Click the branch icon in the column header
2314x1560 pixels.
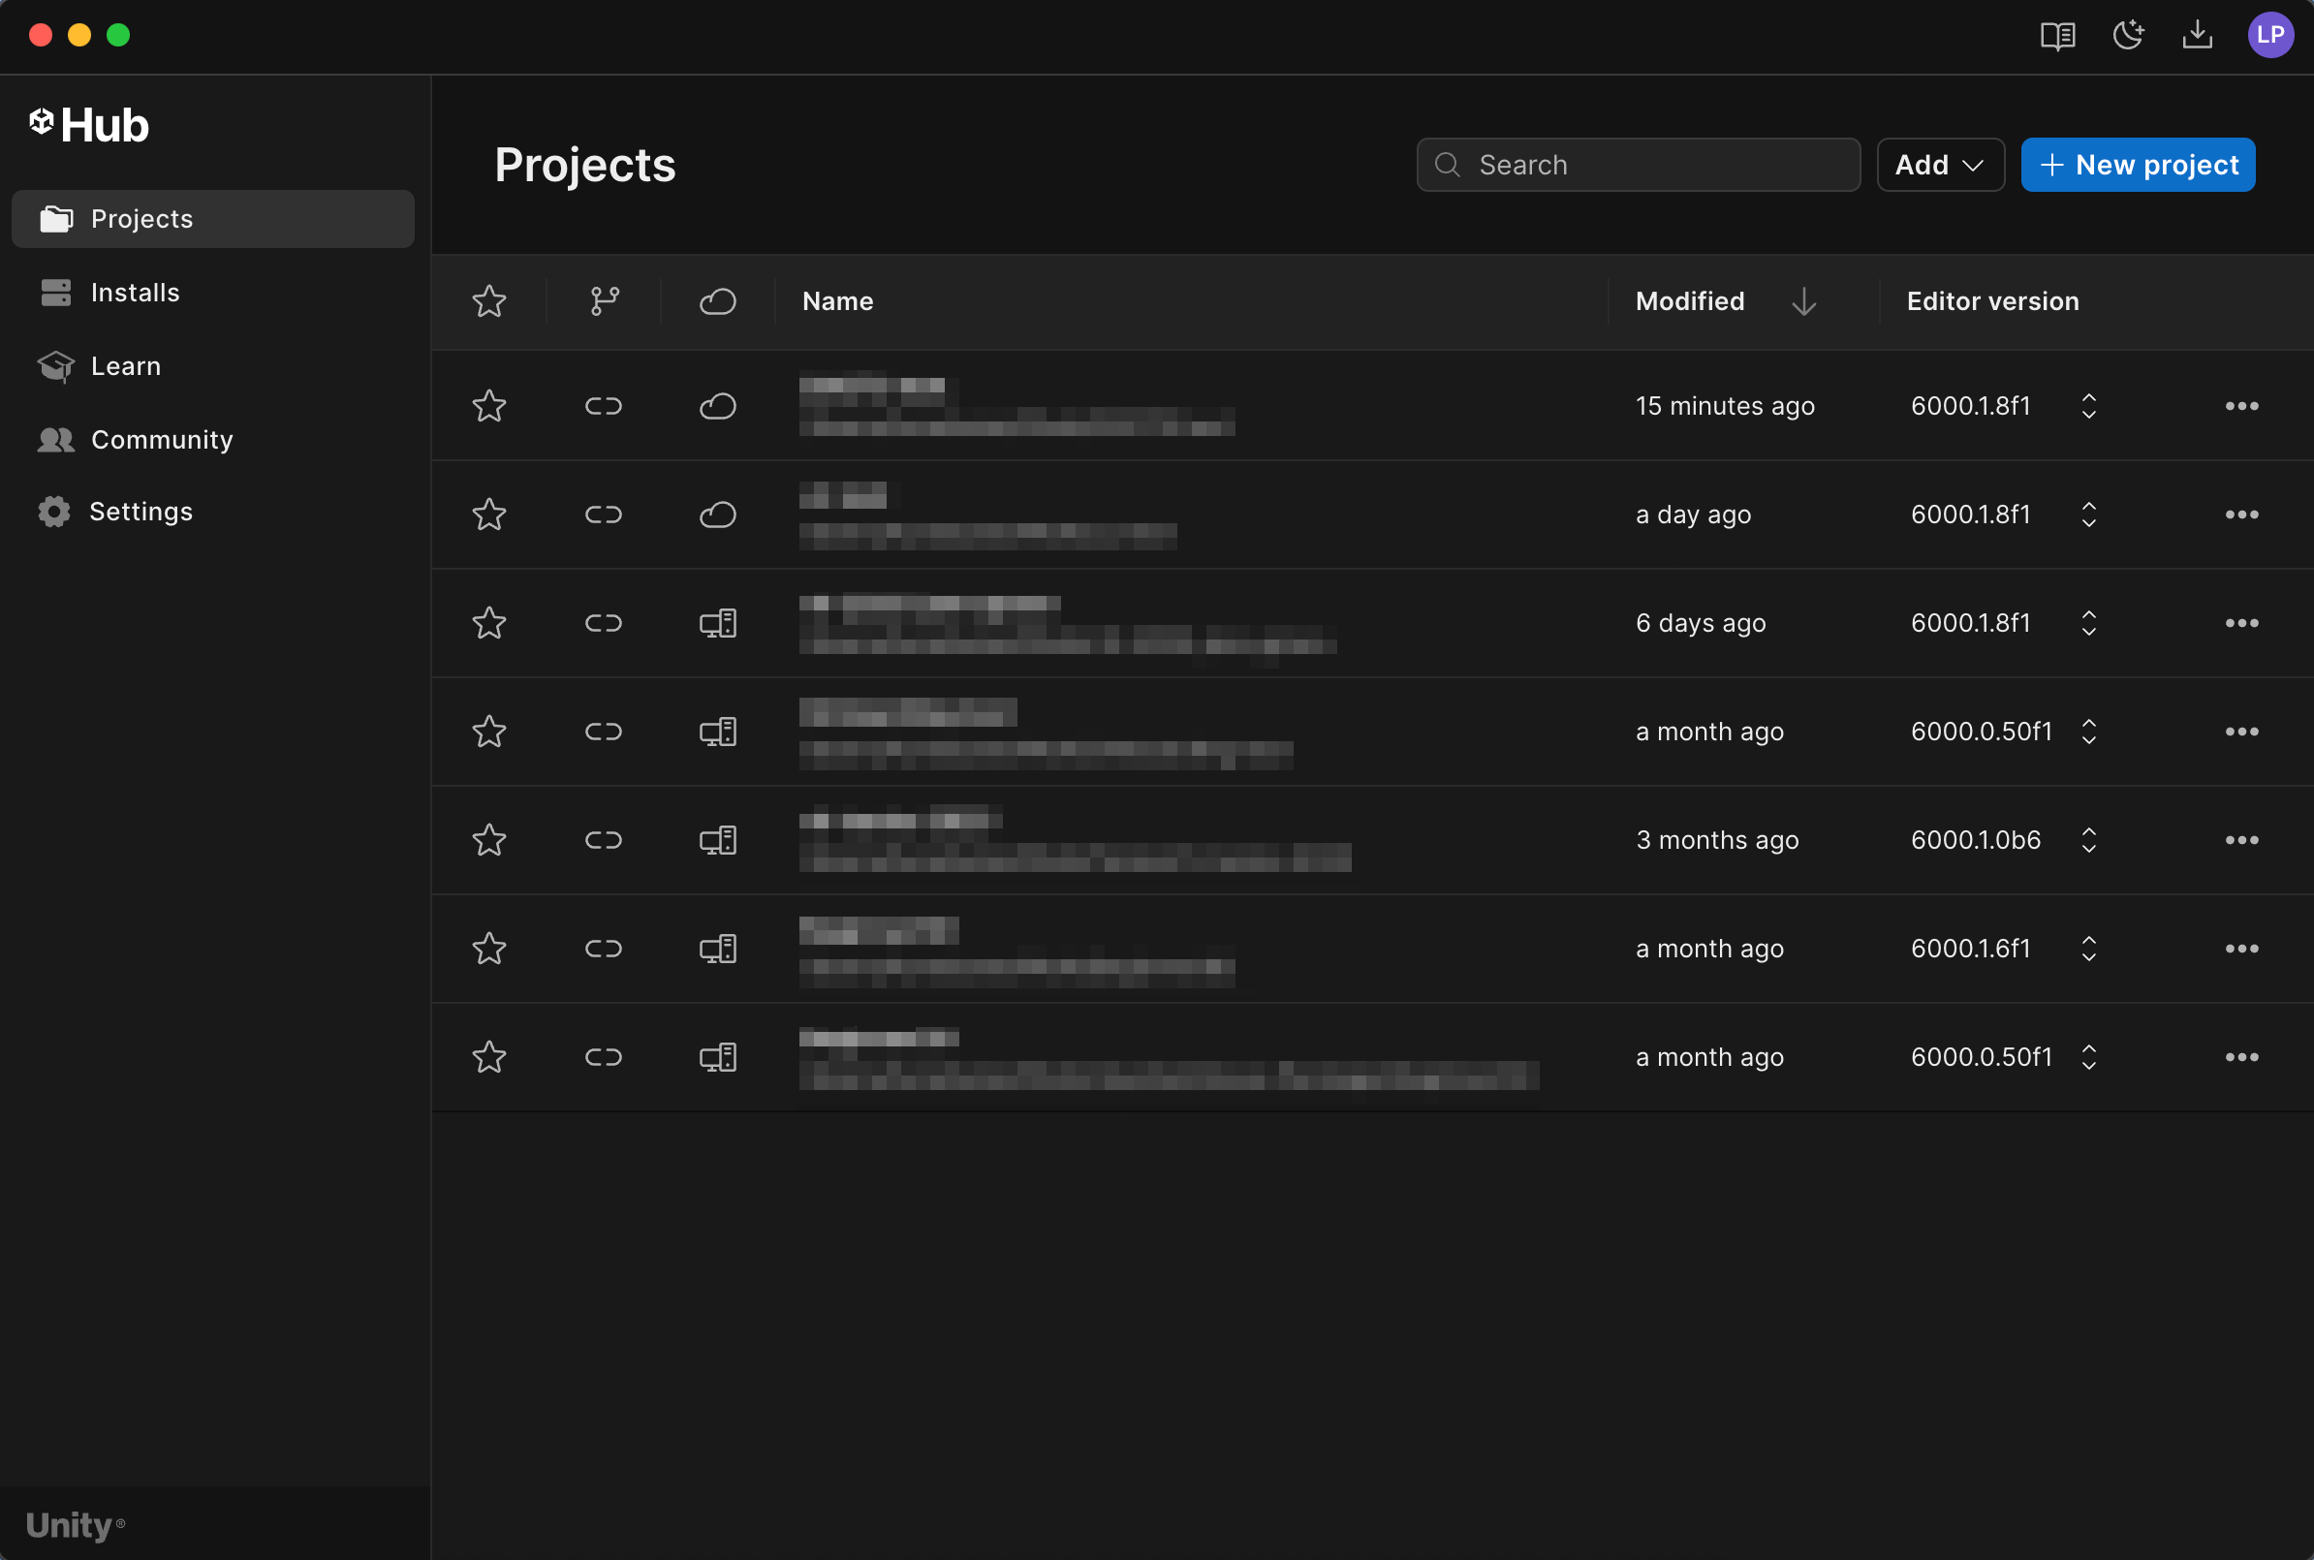coord(603,300)
